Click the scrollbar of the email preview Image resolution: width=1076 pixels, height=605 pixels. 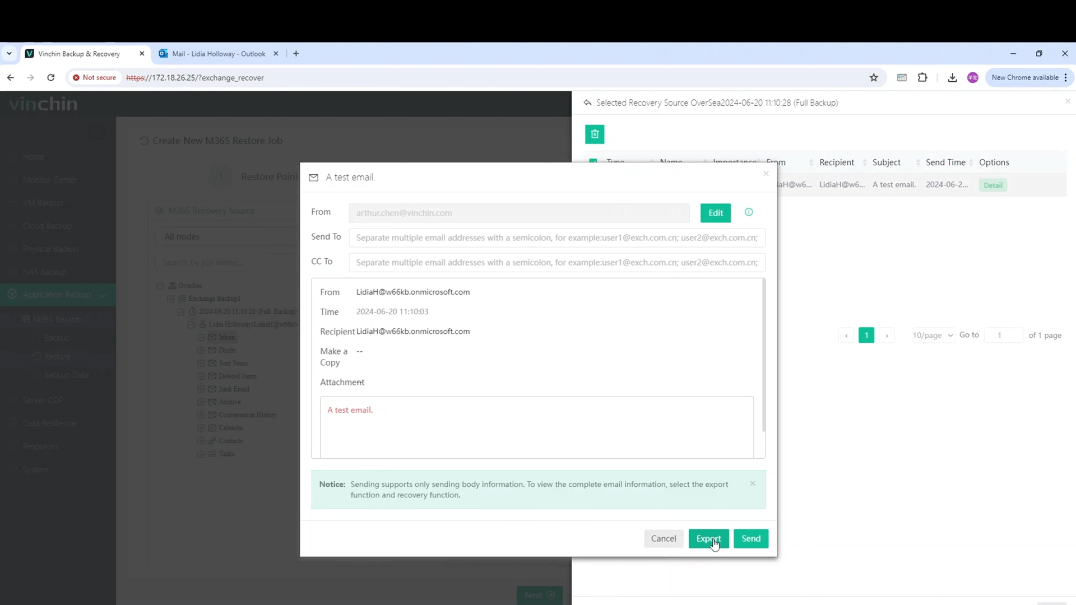(x=763, y=356)
